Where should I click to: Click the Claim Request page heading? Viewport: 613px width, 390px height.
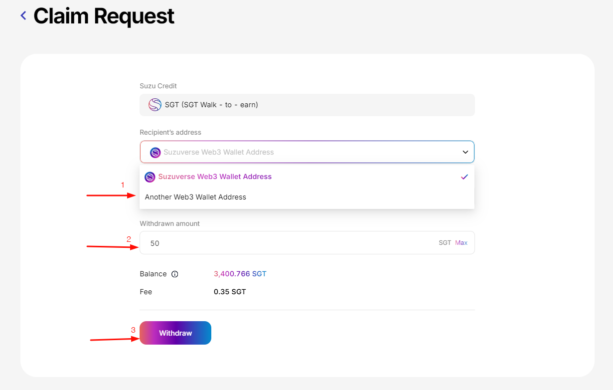pyautogui.click(x=104, y=16)
